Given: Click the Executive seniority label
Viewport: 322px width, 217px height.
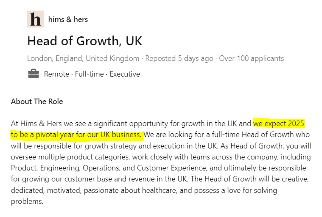Looking at the screenshot, I should (x=125, y=74).
